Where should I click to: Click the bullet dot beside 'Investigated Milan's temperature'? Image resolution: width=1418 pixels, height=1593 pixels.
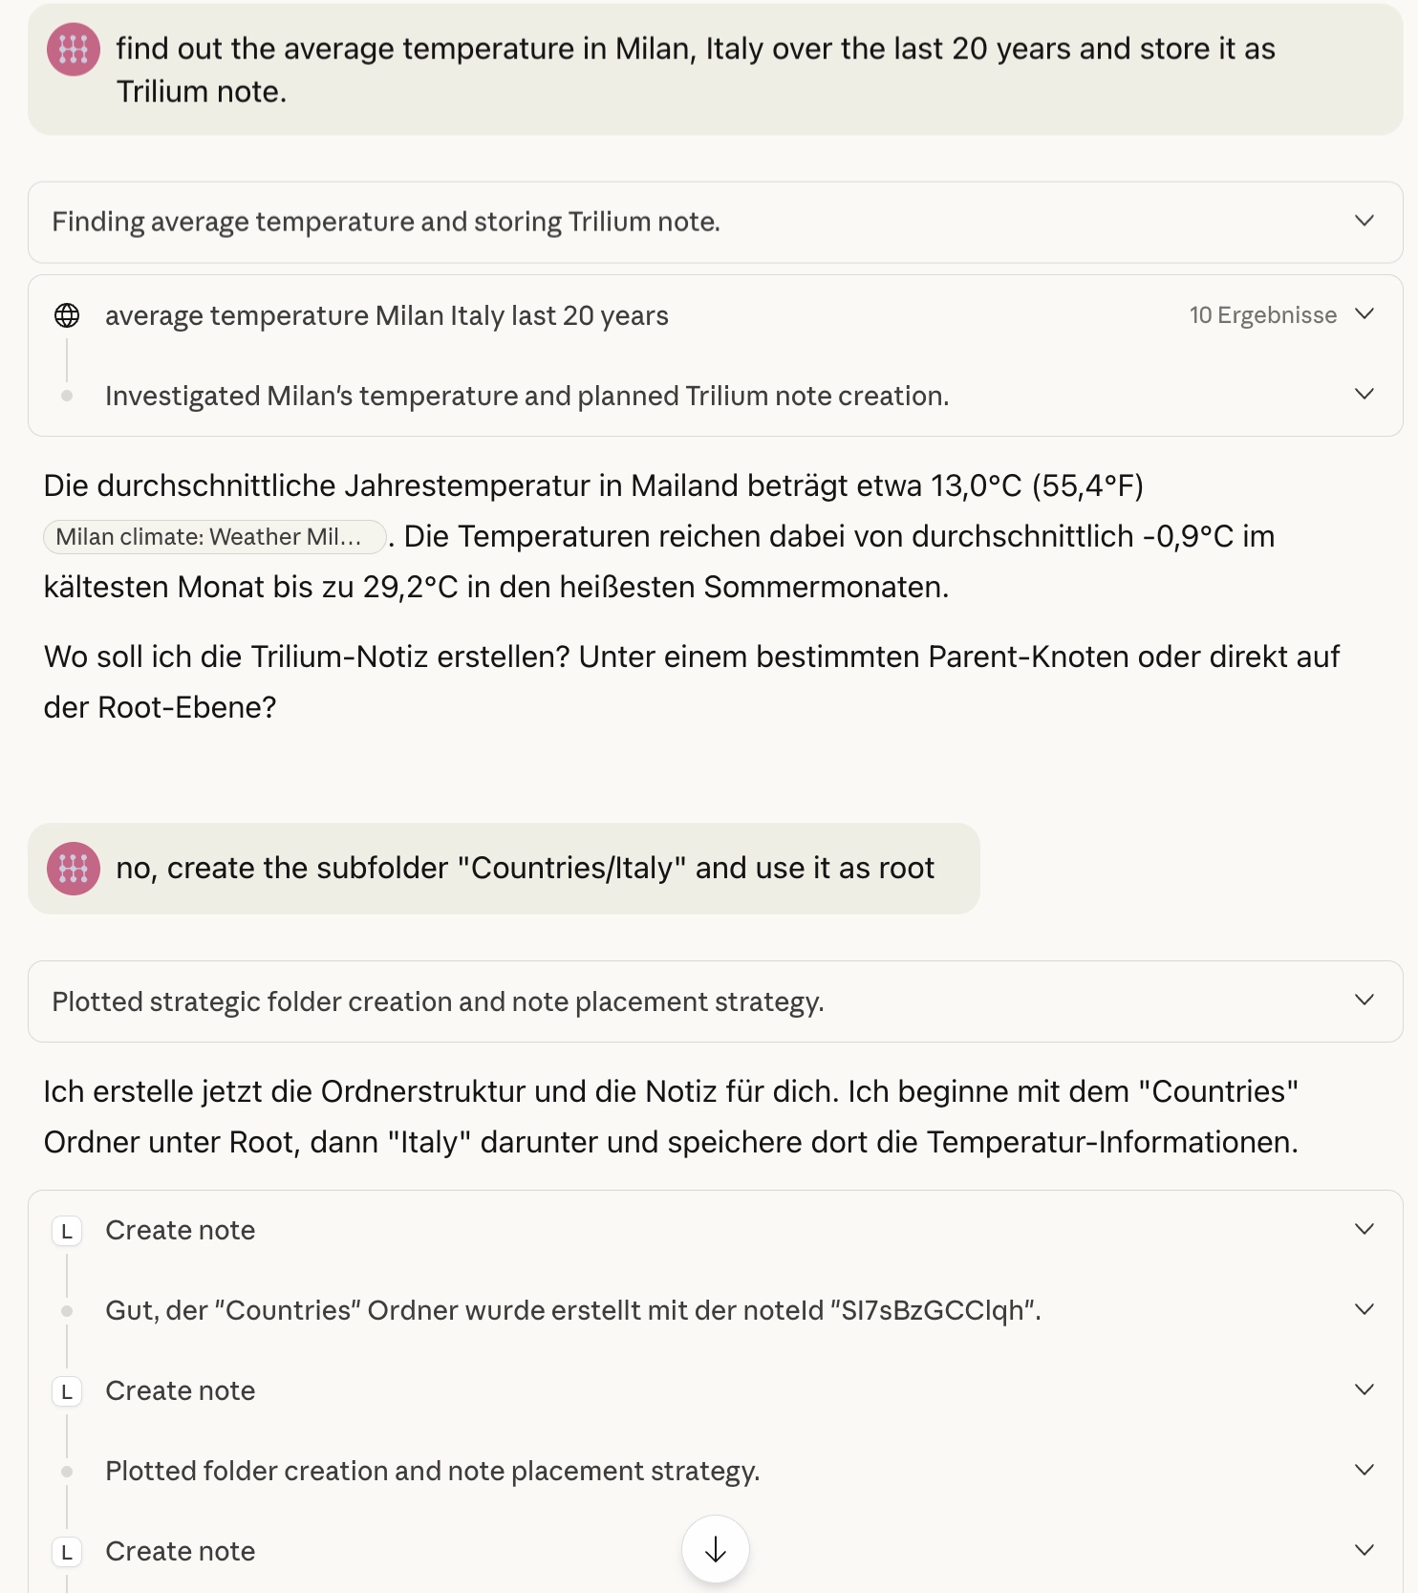(67, 396)
